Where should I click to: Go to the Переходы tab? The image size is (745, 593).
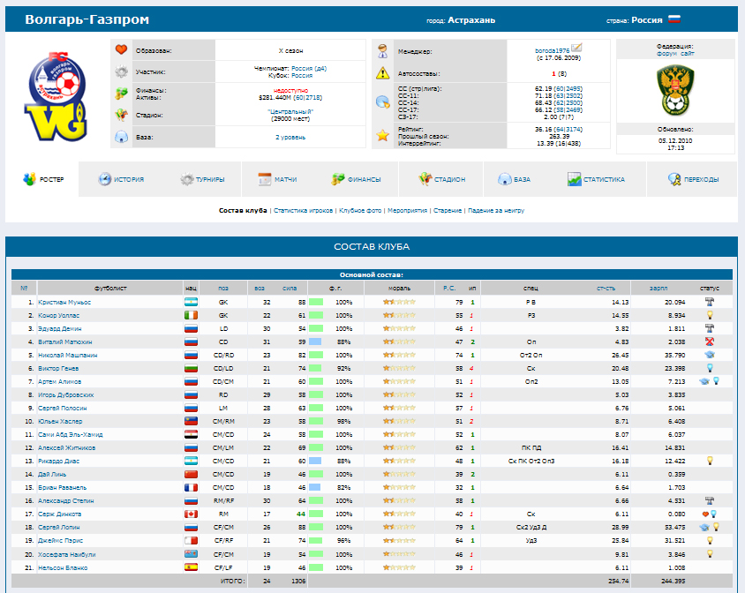(693, 179)
